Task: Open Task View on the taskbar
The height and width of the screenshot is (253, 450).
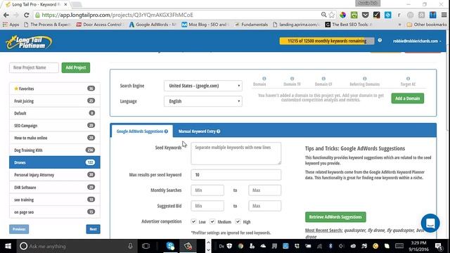Action: tap(146, 246)
